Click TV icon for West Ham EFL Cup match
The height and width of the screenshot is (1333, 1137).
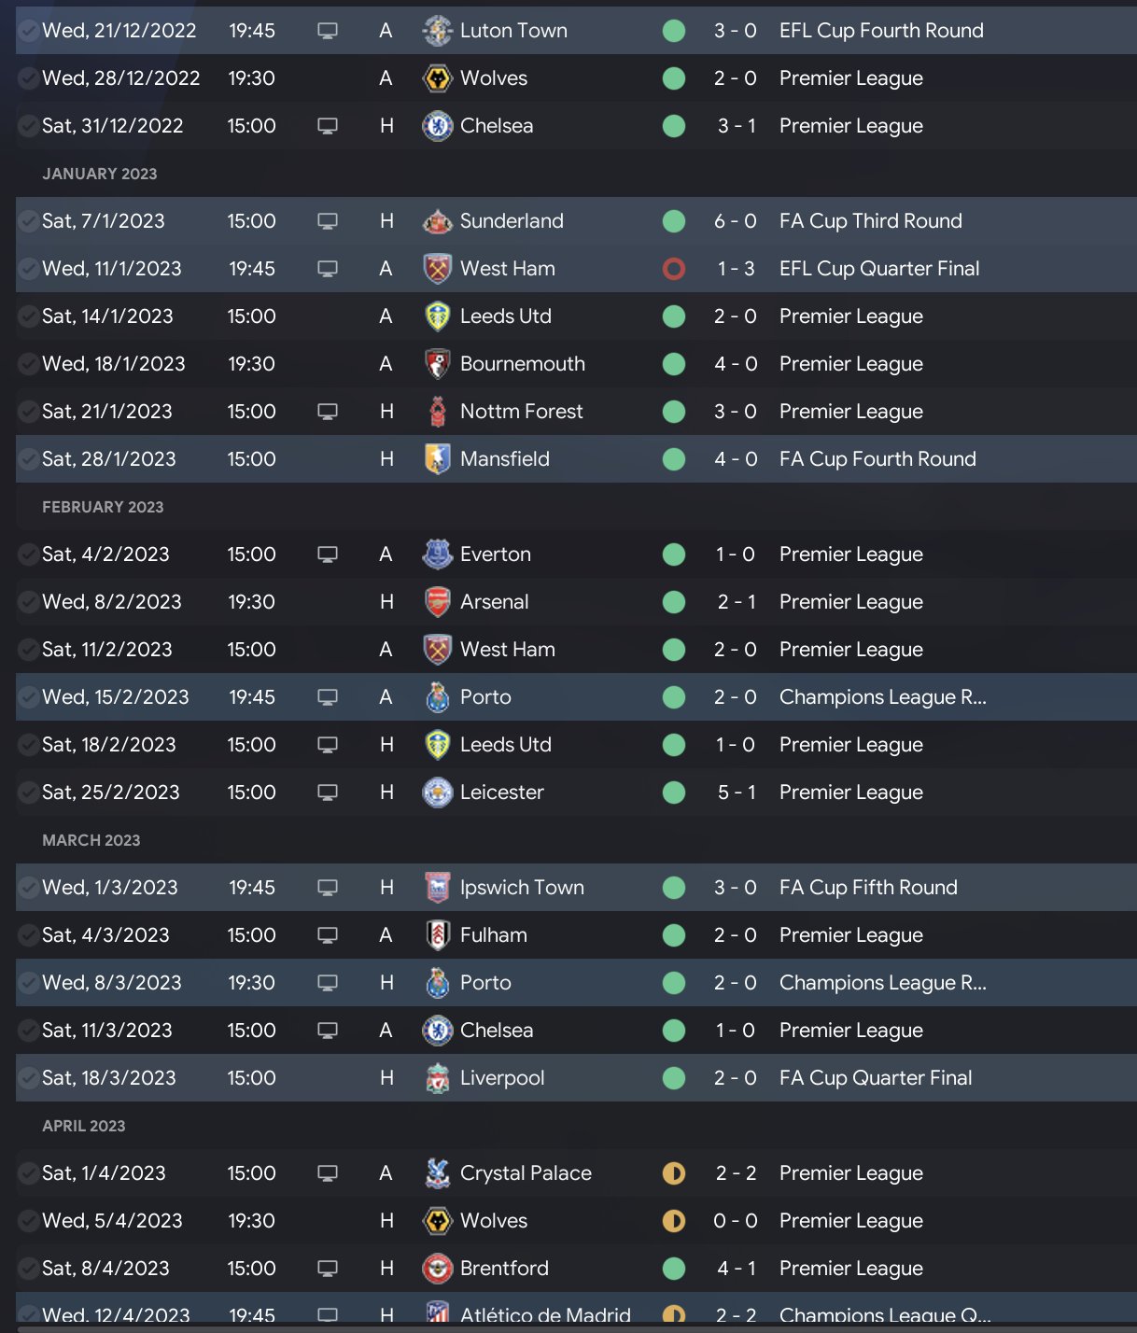328,269
